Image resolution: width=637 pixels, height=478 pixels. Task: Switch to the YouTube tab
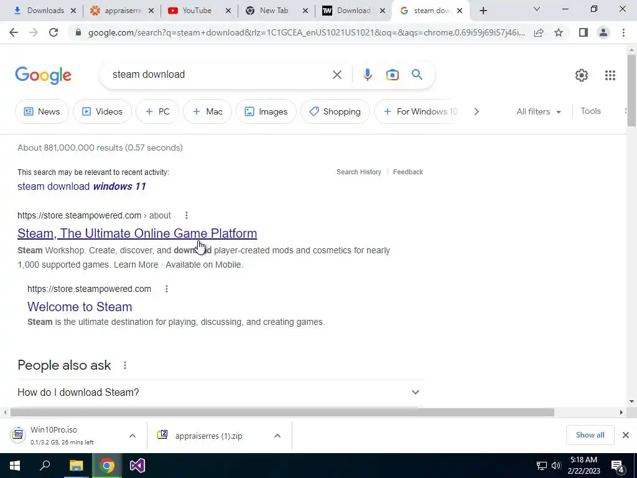(199, 11)
